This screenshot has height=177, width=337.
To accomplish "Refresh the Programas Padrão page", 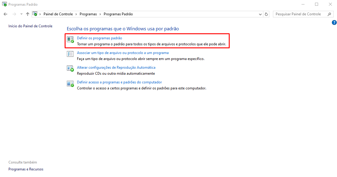I will tap(266, 14).
